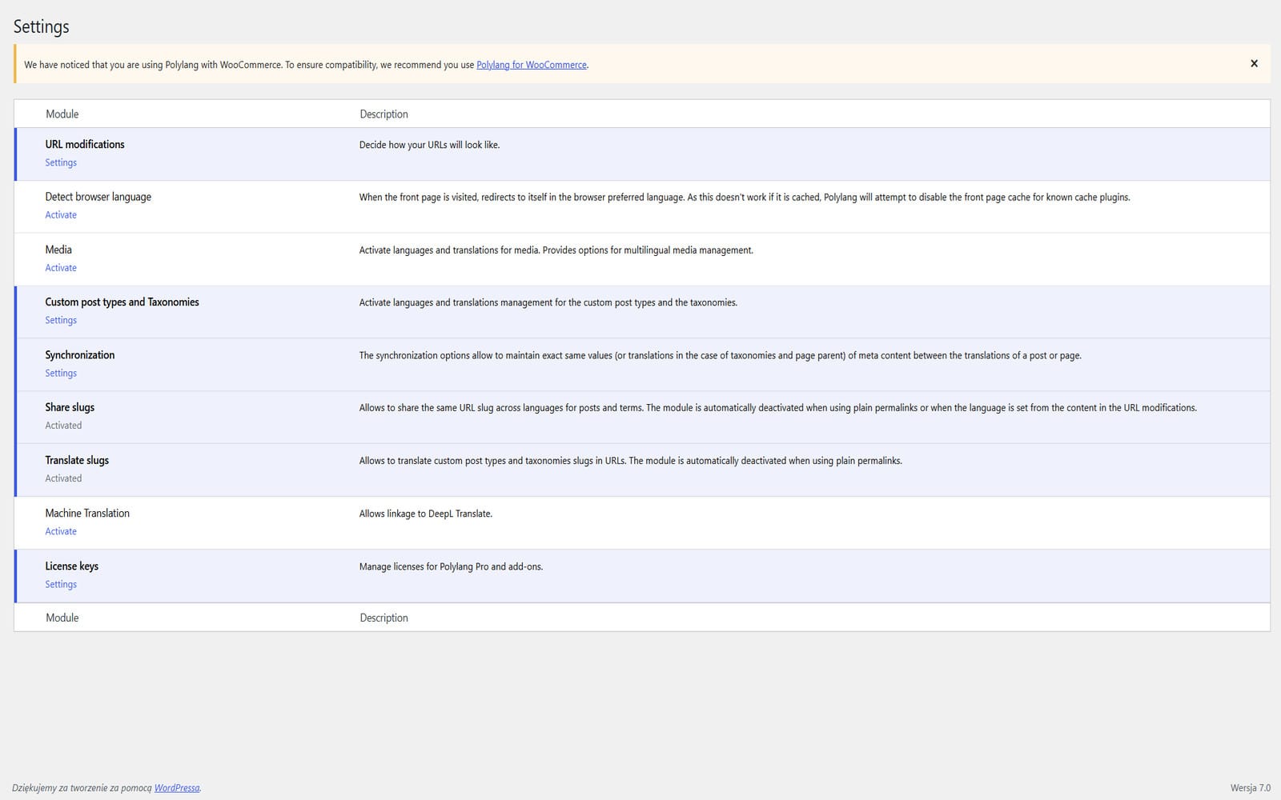This screenshot has width=1281, height=800.
Task: Click the 'Manage licenses for Polylang Pro' description
Action: coord(451,566)
